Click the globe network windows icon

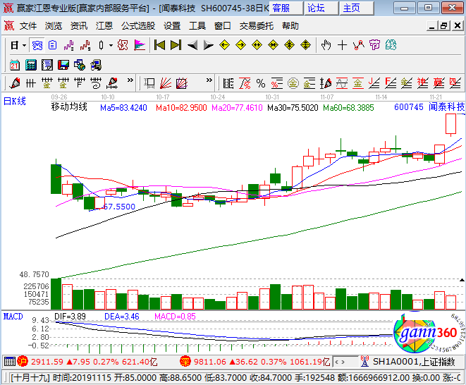(x=80, y=65)
